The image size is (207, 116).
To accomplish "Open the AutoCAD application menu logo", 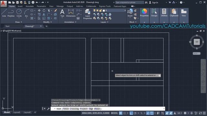I will (x=3, y=4).
